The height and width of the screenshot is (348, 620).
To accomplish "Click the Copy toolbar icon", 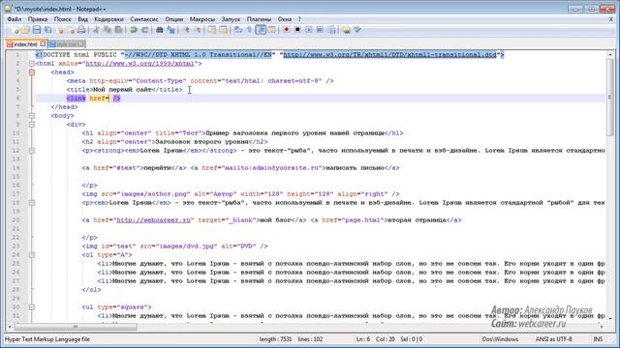I will [108, 30].
